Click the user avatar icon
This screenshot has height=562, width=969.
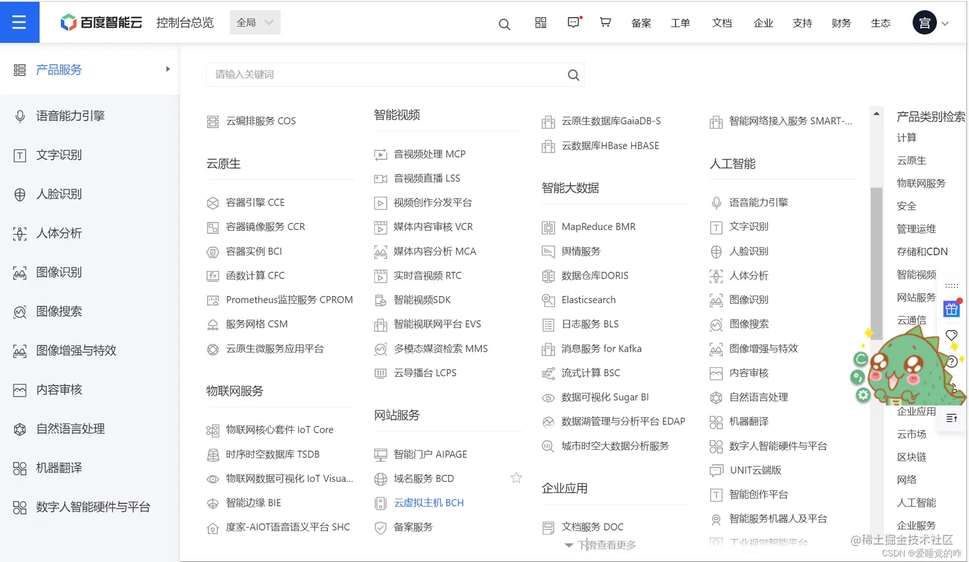[x=924, y=23]
